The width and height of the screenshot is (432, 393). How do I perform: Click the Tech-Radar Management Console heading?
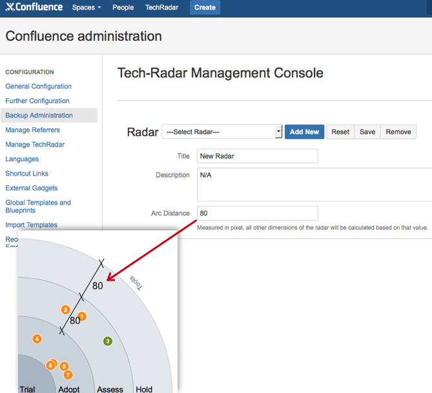click(x=220, y=73)
